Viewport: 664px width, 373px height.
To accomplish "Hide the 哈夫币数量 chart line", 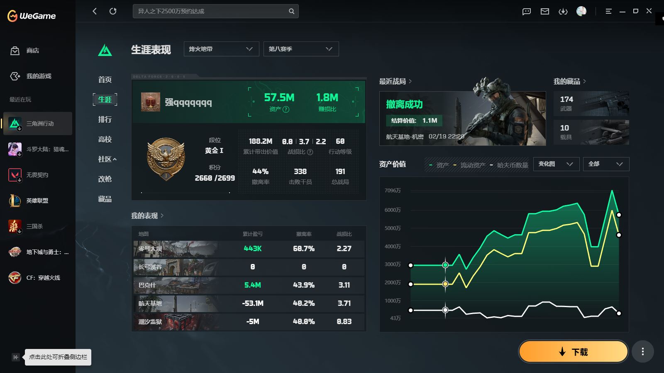I will [513, 165].
